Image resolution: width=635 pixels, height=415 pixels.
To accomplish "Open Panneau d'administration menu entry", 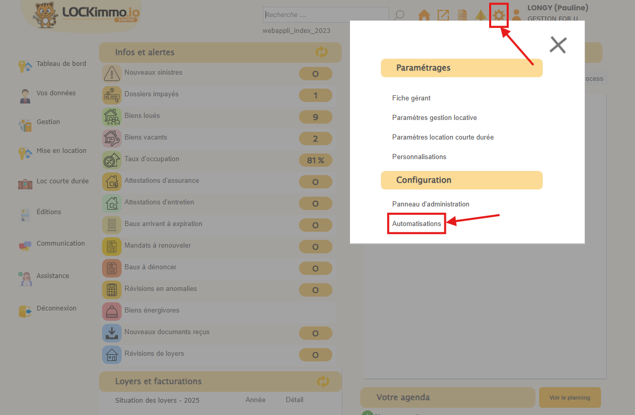I will 430,204.
